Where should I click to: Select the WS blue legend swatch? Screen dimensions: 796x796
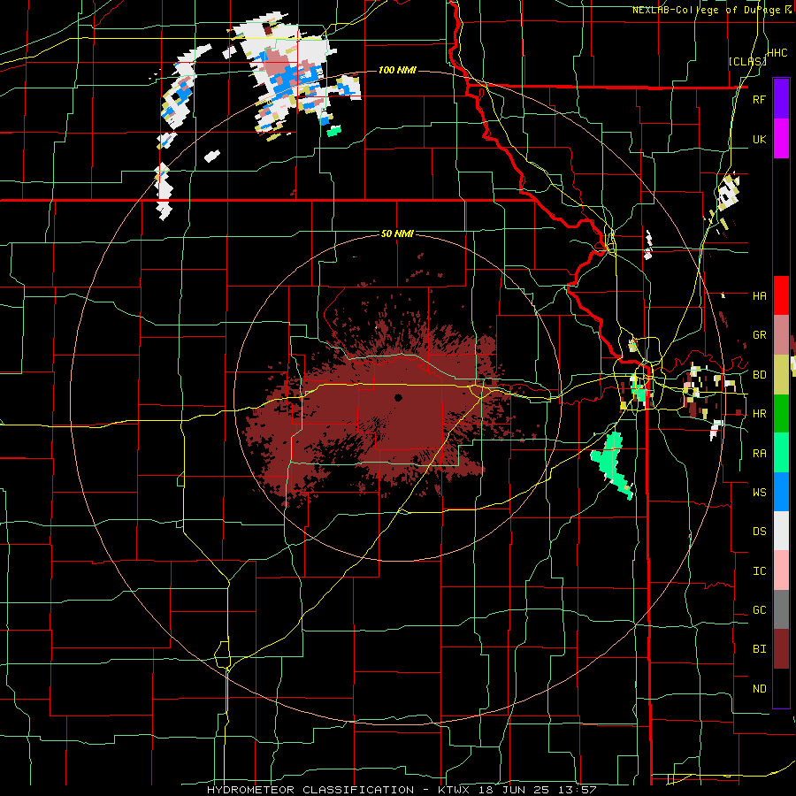(781, 492)
